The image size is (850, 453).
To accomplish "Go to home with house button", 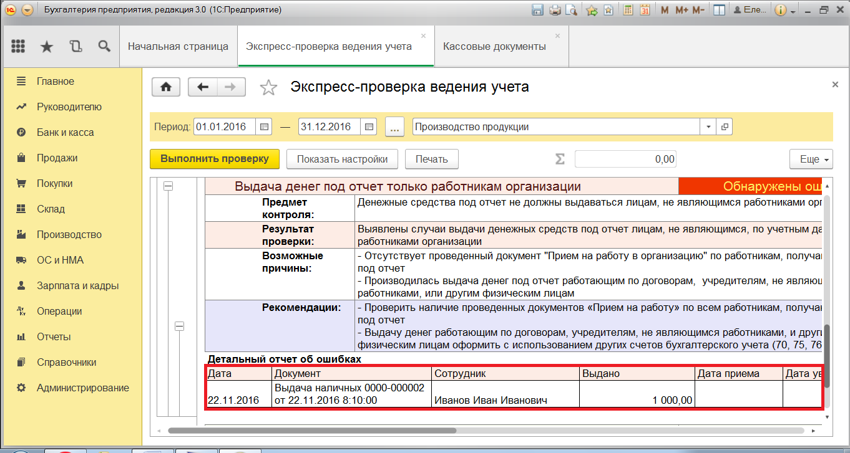I will pyautogui.click(x=166, y=87).
